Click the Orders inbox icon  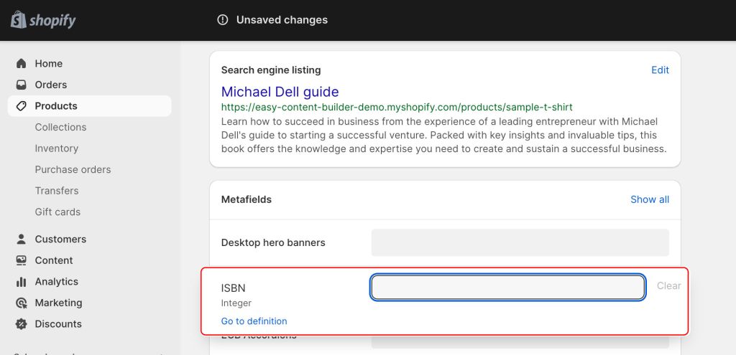[x=21, y=85]
